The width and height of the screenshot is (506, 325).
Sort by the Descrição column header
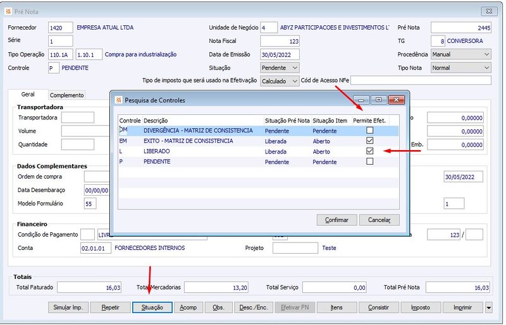pos(203,121)
